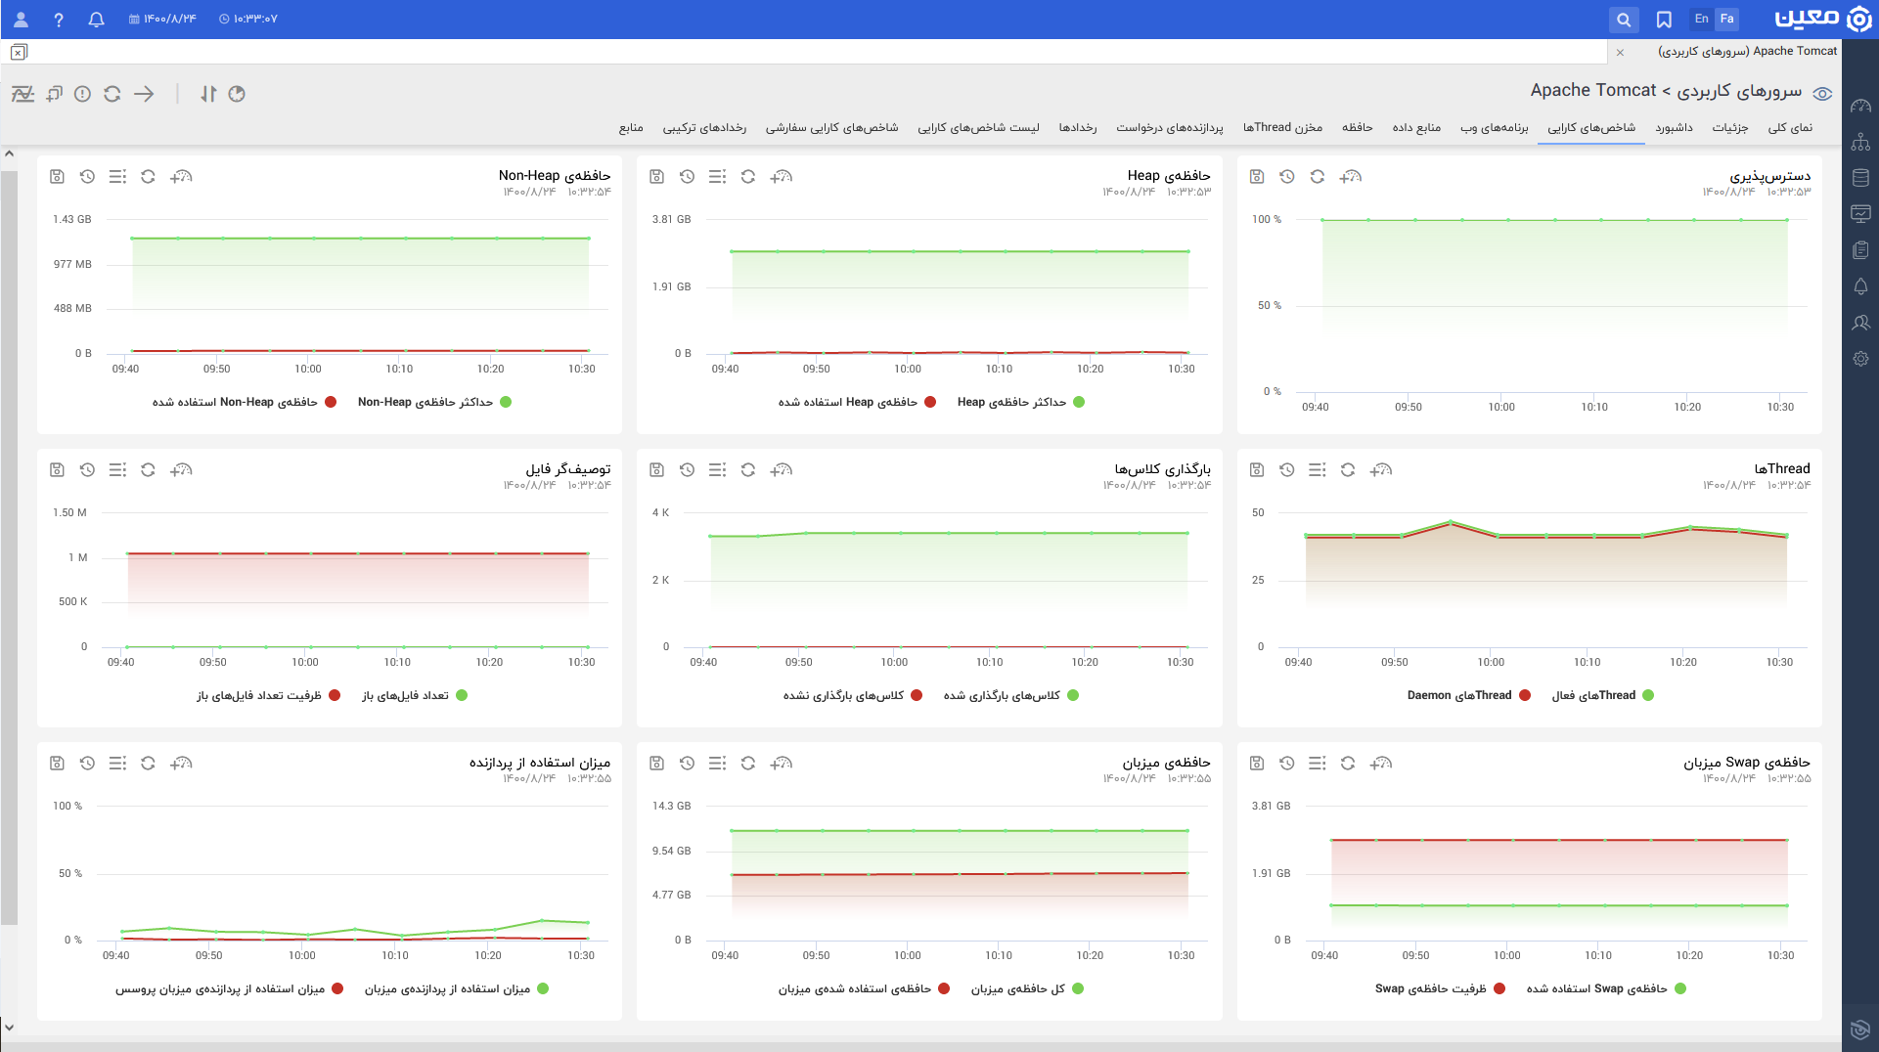This screenshot has height=1052, width=1879.
Task: Toggle حافظه‌ی Heap استفاده شده legend series
Action: [857, 402]
